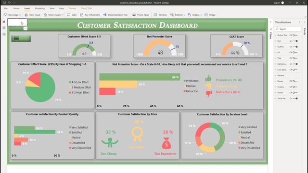308x173 pixels.
Task: Click the Save icon in title bar
Action: point(4,3)
